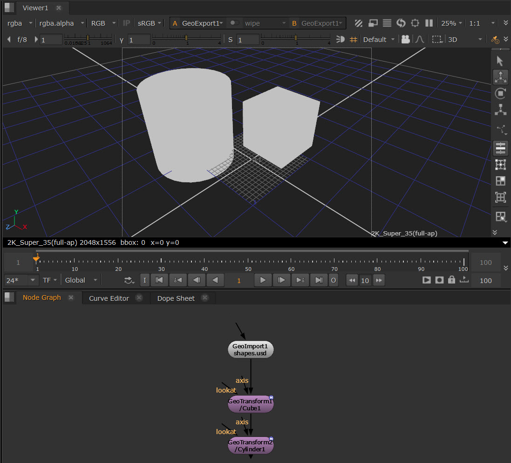Open the 3D view mode dropdown
The width and height of the screenshot is (511, 463).
click(x=465, y=40)
